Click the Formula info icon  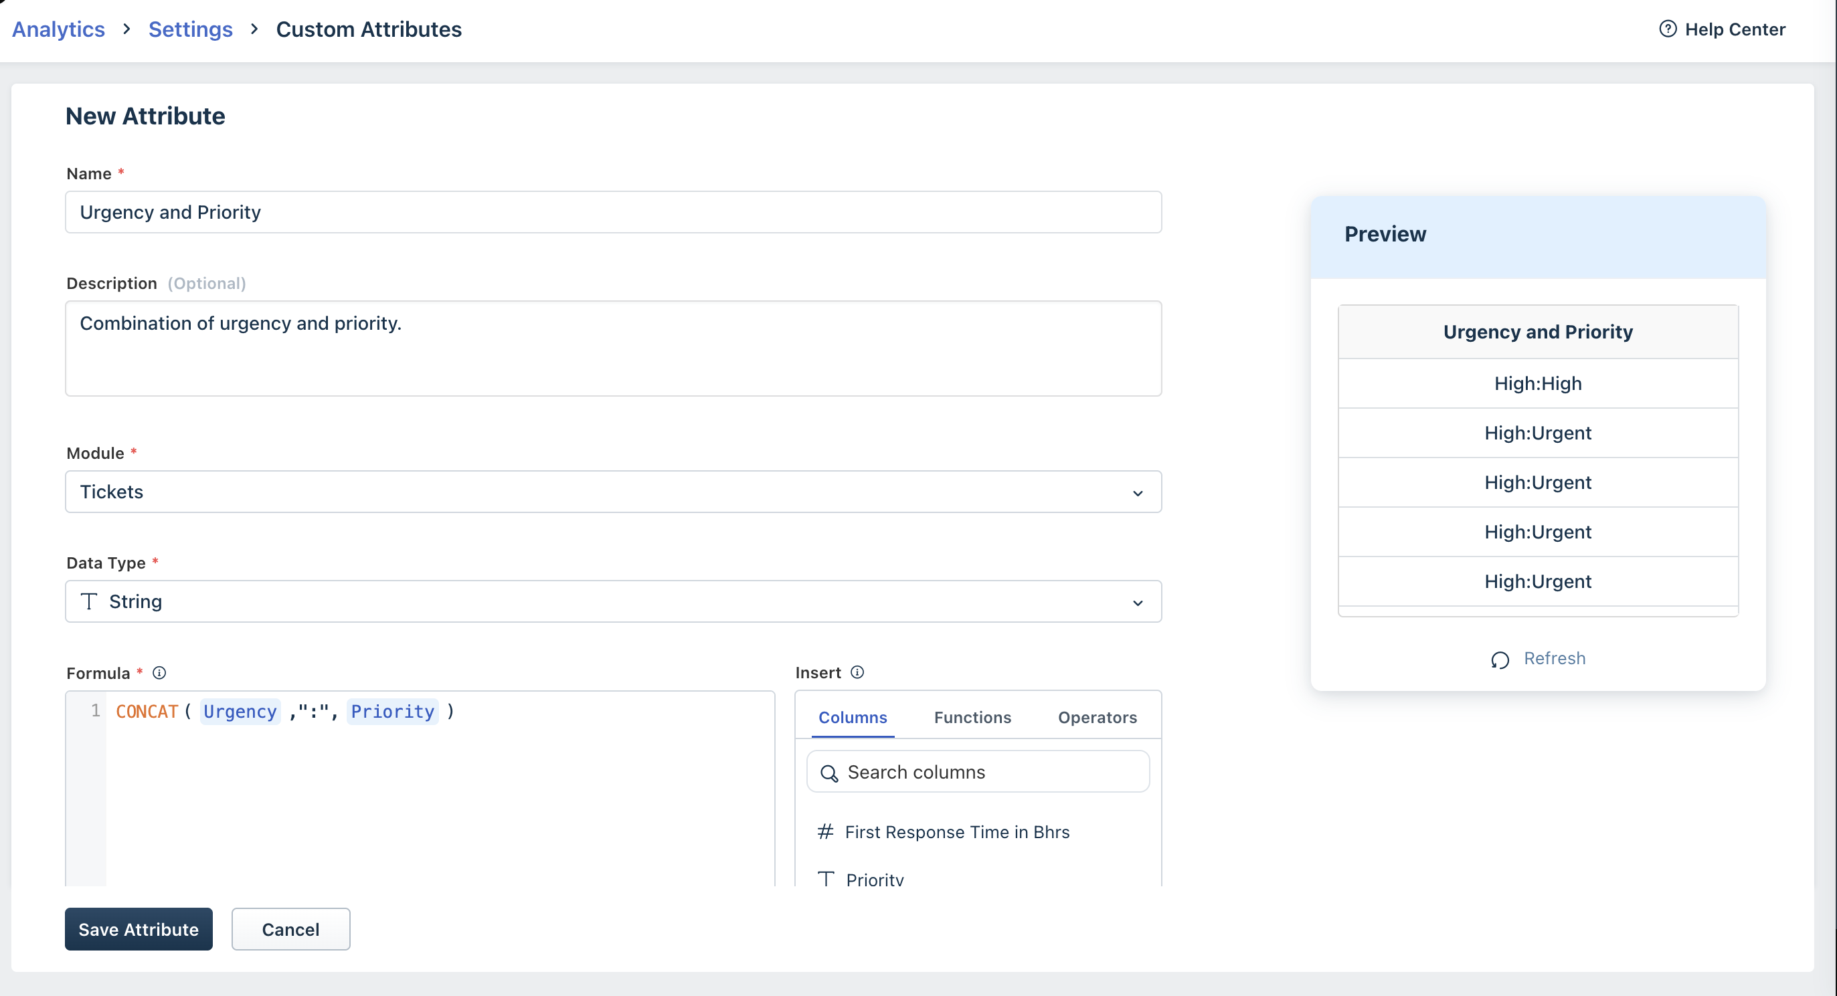[160, 672]
